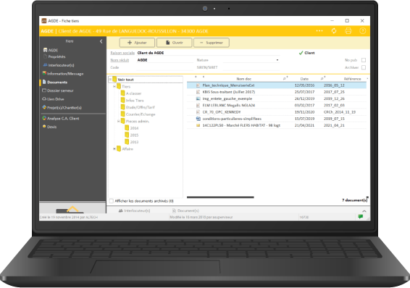Select Documents in the sidebar menu
Image resolution: width=410 pixels, height=288 pixels.
click(x=54, y=82)
